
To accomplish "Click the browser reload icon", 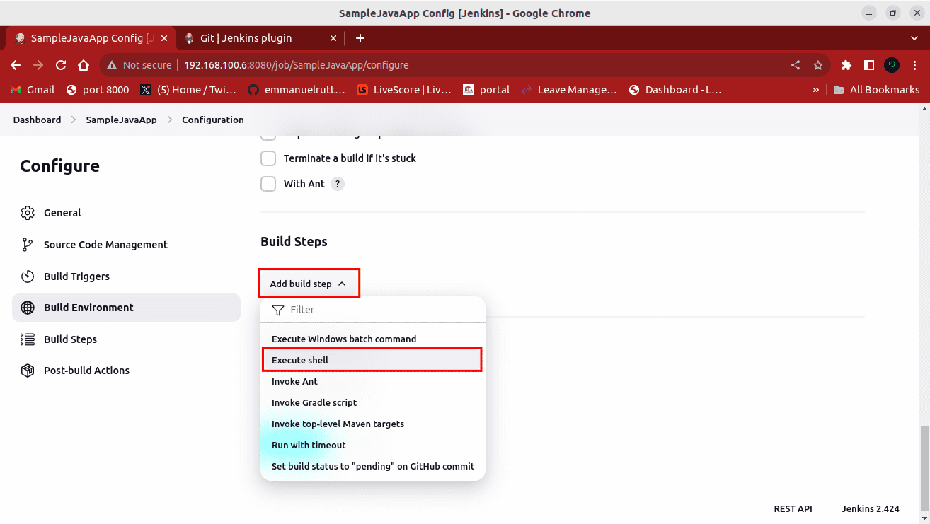I will [61, 65].
